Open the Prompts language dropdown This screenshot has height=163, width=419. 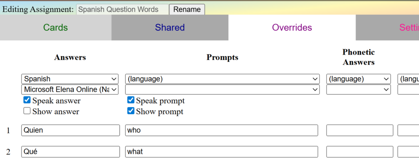[x=222, y=79]
